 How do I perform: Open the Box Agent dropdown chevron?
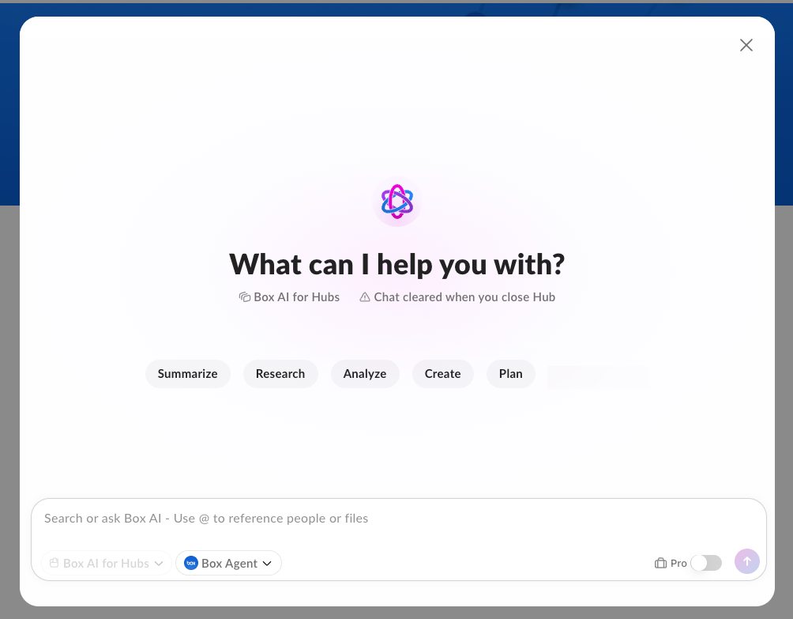pyautogui.click(x=267, y=563)
